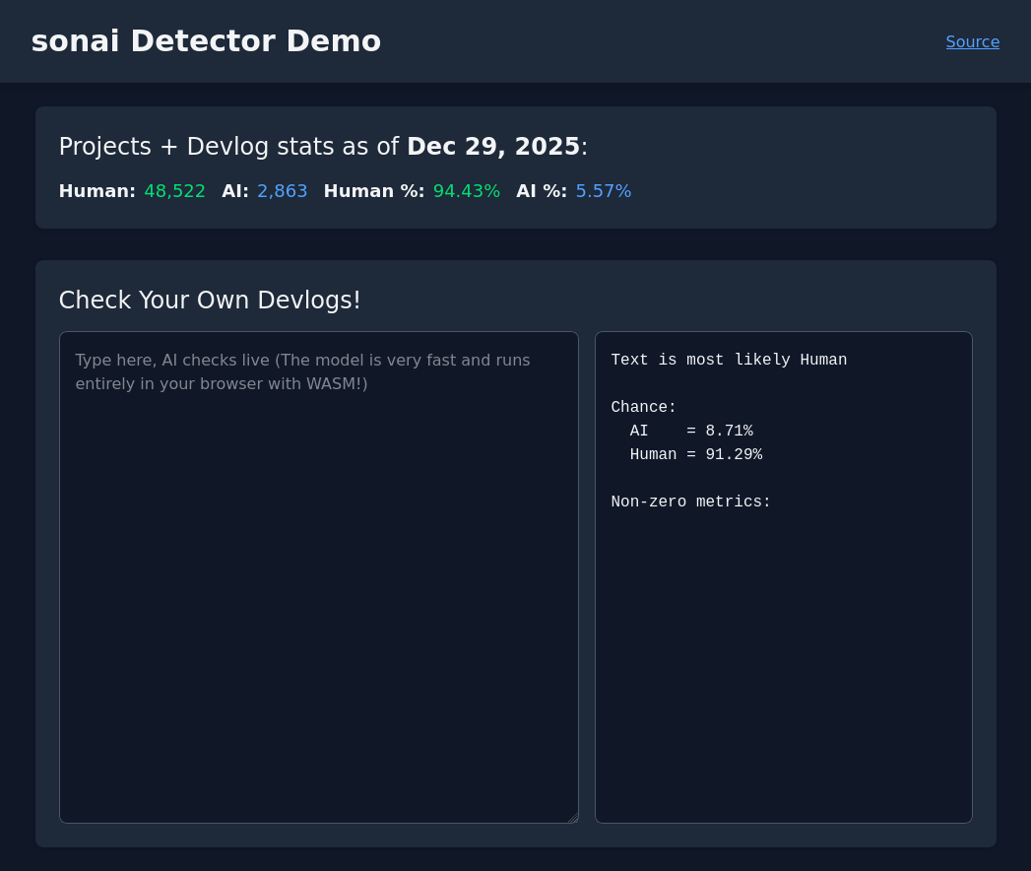The image size is (1031, 871).
Task: Click the bold AI: stats label
Action: pos(234,191)
